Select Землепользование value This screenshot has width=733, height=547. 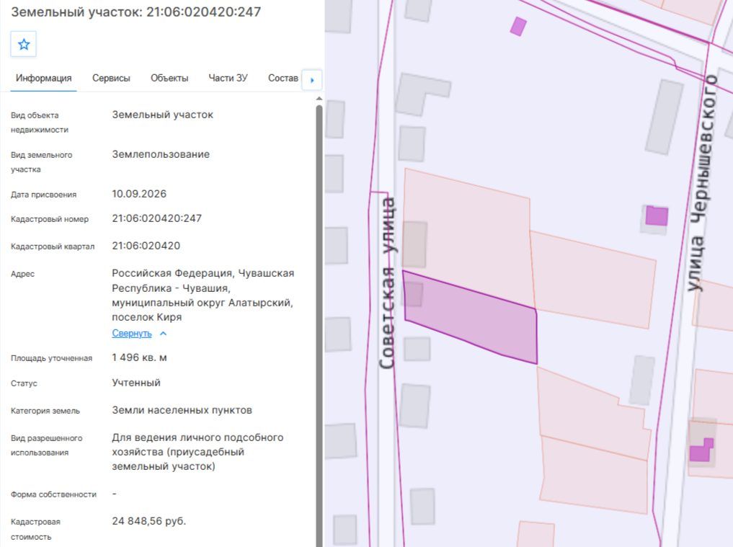point(160,154)
